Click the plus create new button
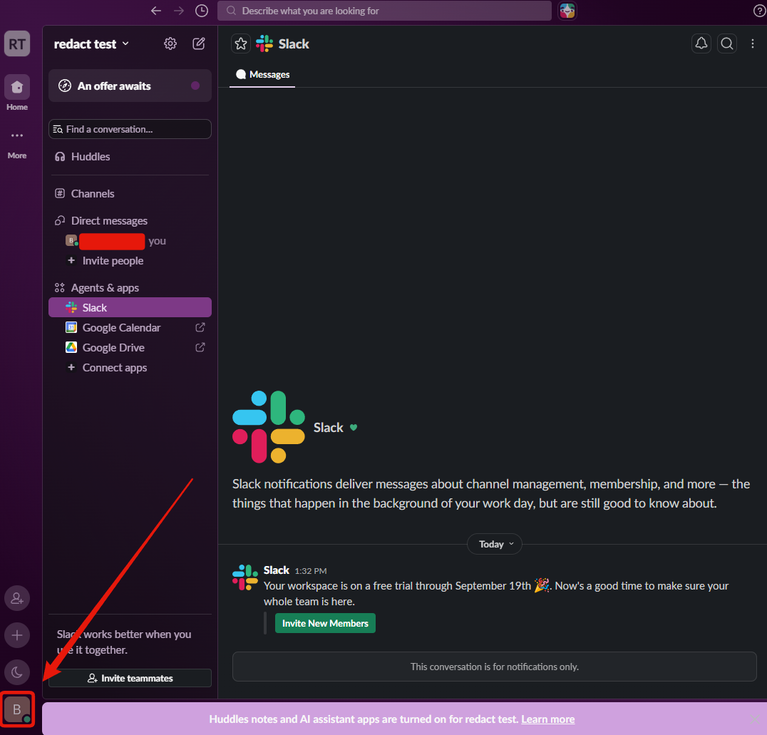 coord(17,635)
